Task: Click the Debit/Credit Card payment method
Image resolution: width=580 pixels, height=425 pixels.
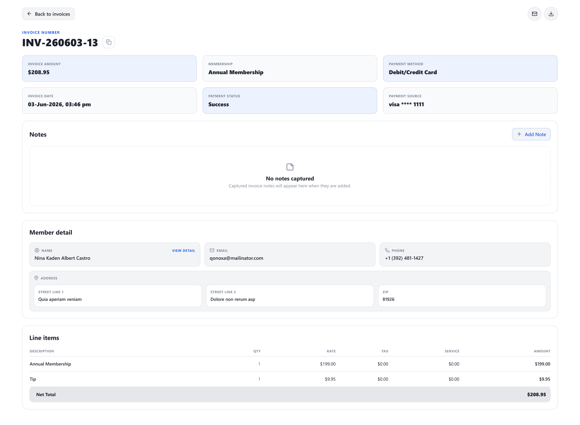Action: click(x=413, y=72)
